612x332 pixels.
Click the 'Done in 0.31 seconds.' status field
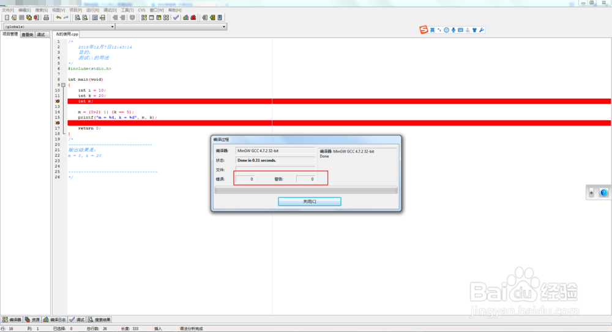(x=275, y=160)
